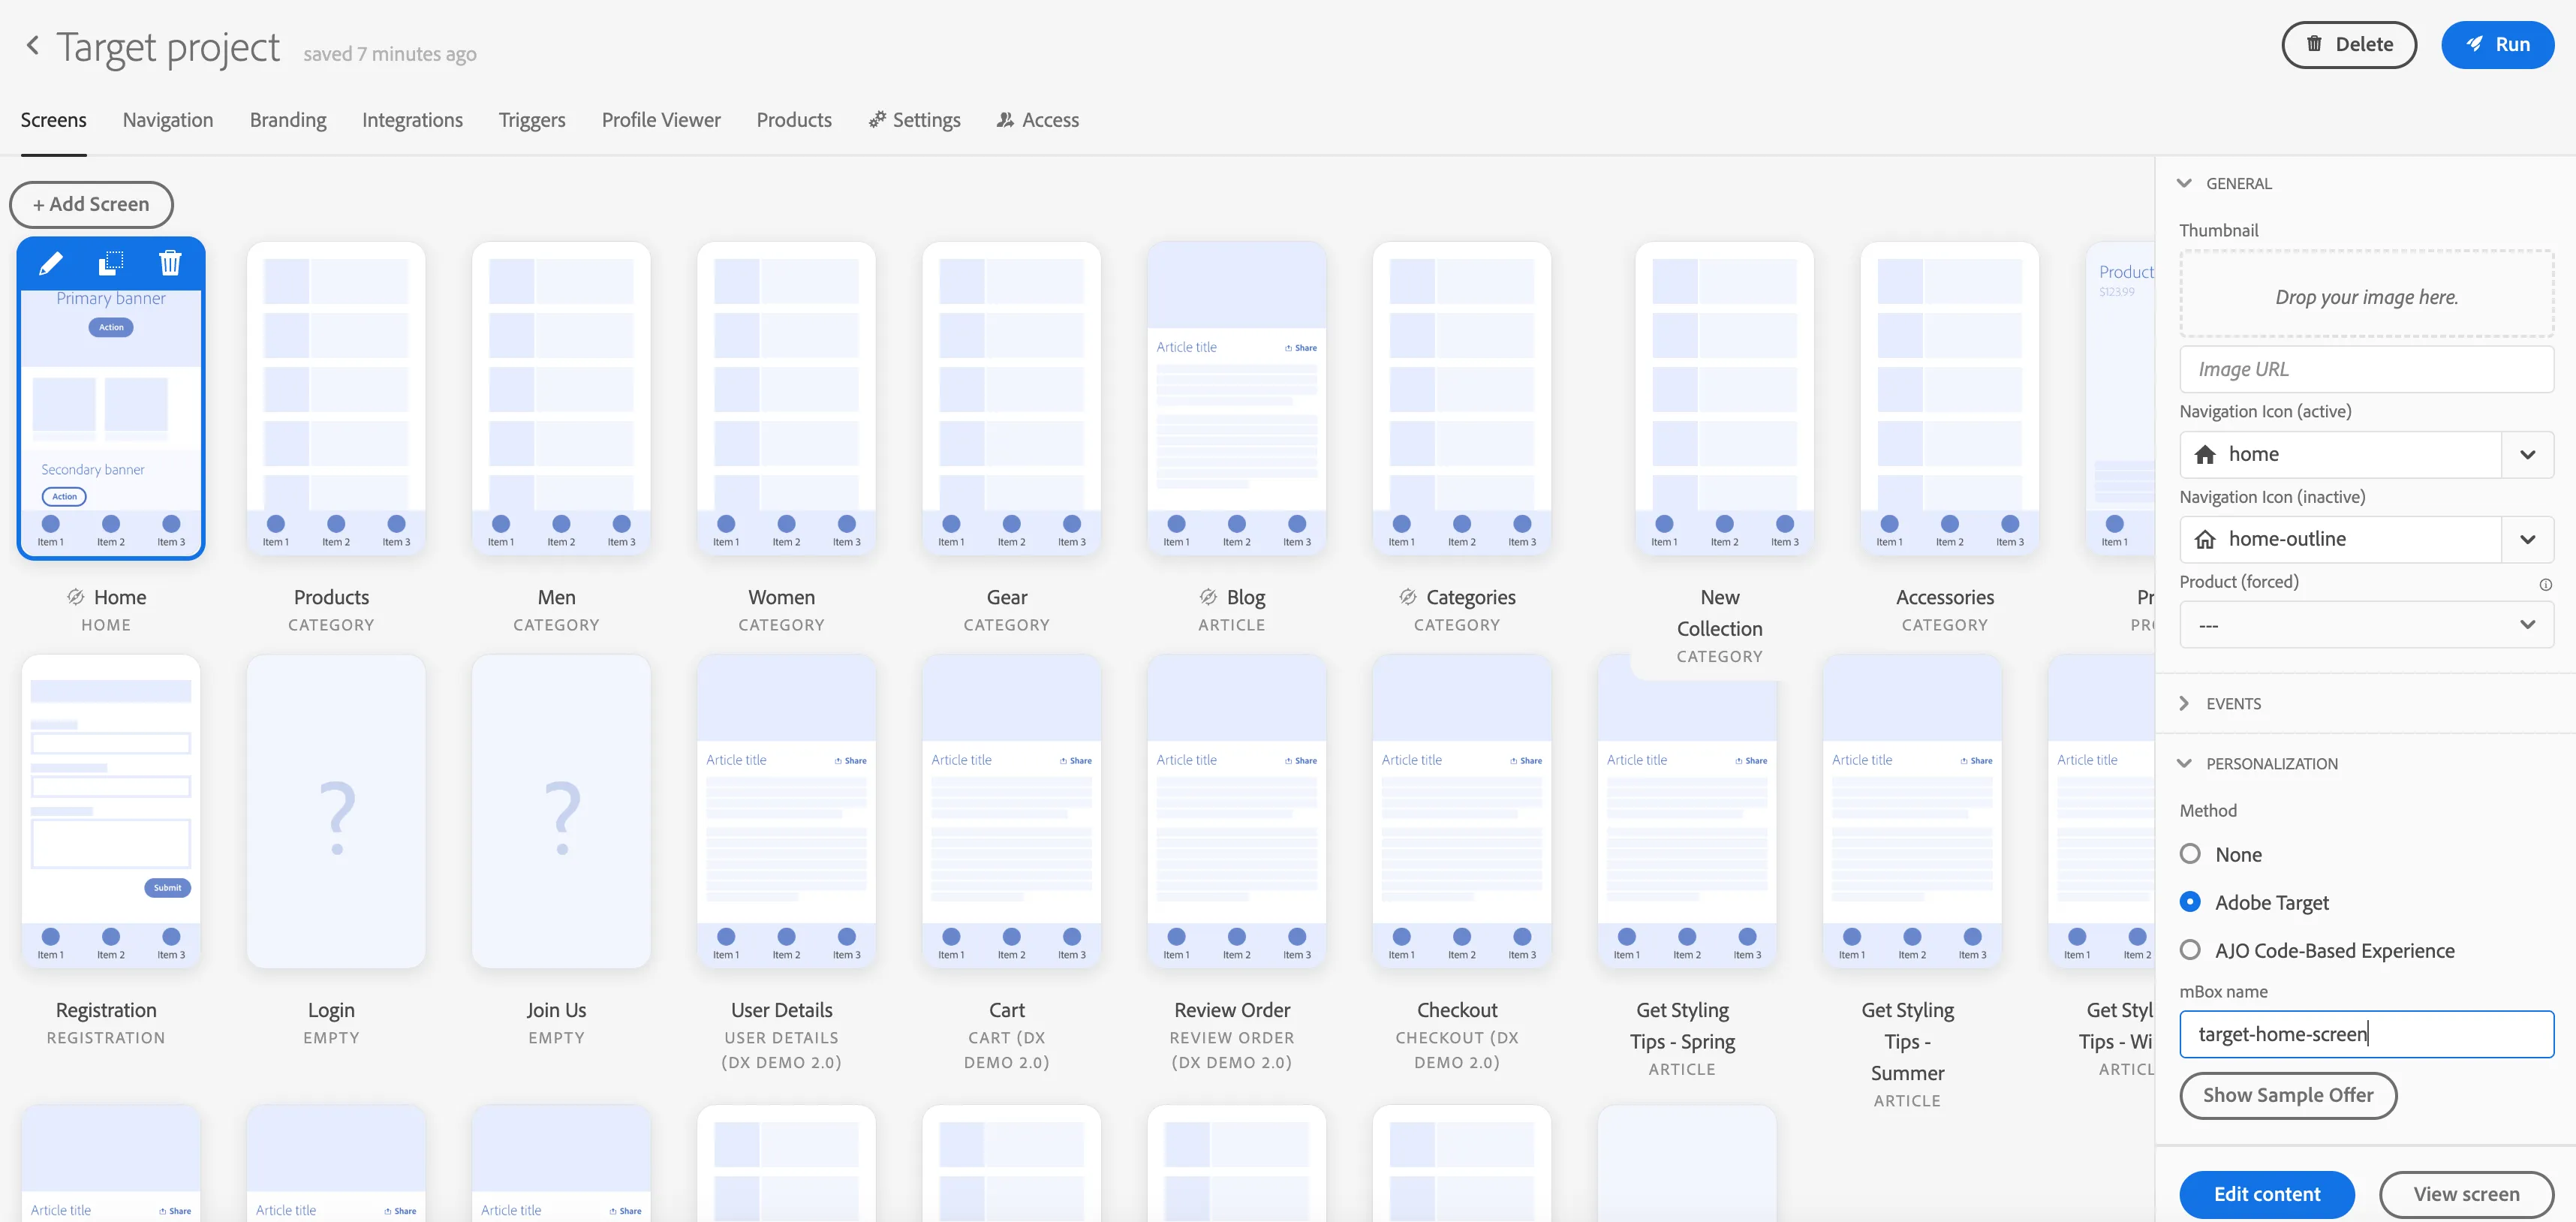Select the Men category screen thumbnail
Screen dimensions: 2576x1222
click(561, 398)
